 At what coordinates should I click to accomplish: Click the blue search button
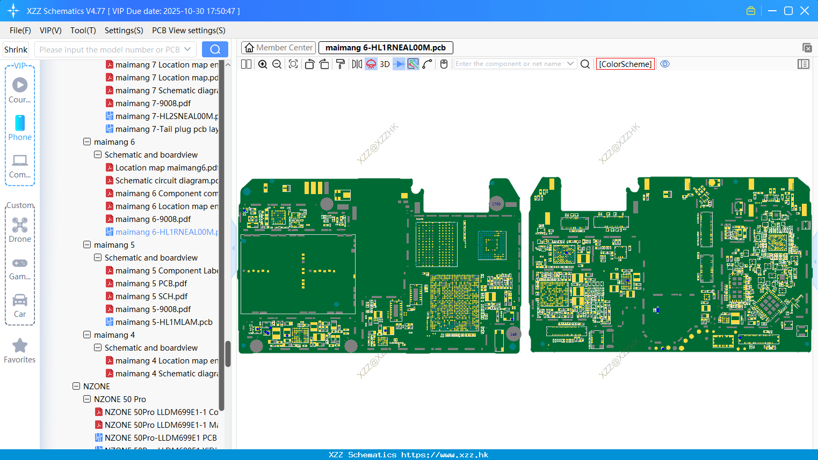tap(215, 49)
